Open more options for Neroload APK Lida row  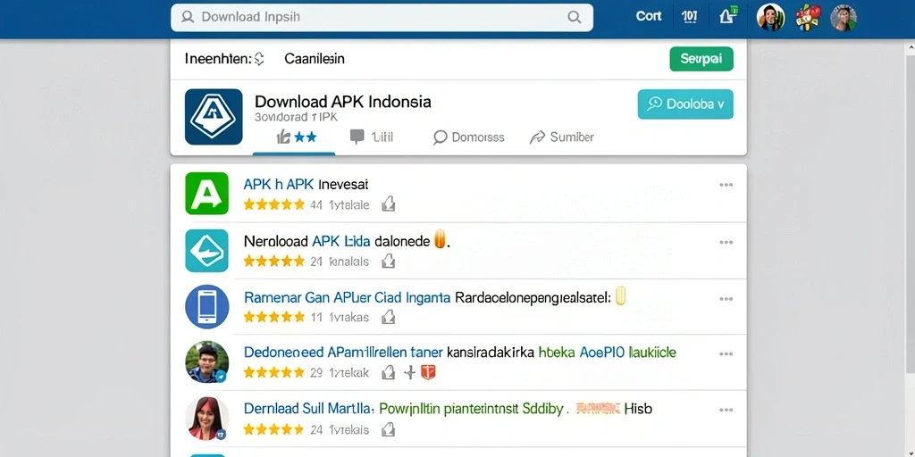coord(726,242)
